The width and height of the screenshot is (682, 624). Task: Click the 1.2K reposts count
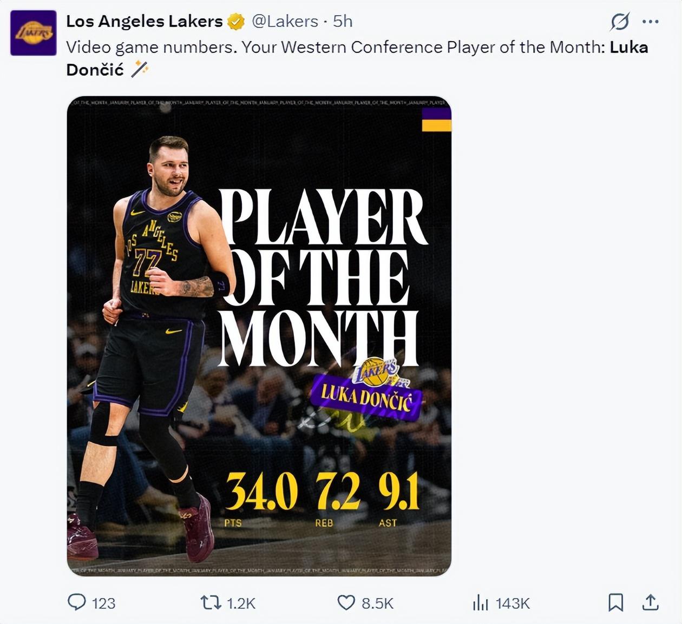pyautogui.click(x=240, y=603)
